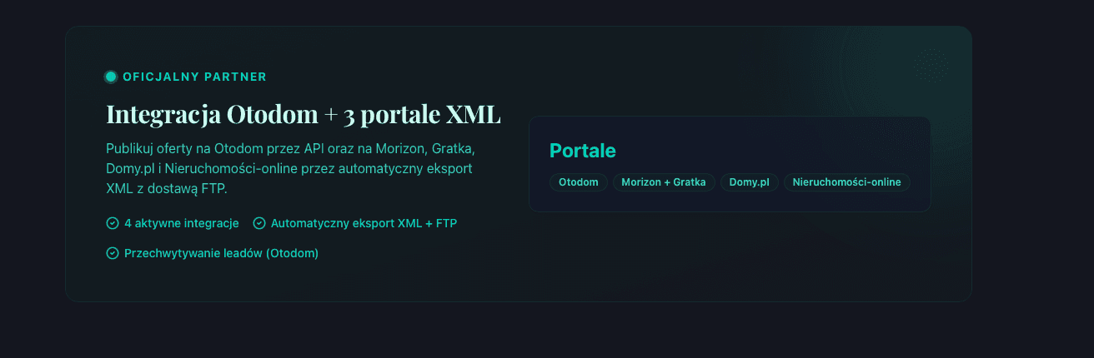
Task: Select the Nieruchomości-online chip
Action: pyautogui.click(x=847, y=182)
